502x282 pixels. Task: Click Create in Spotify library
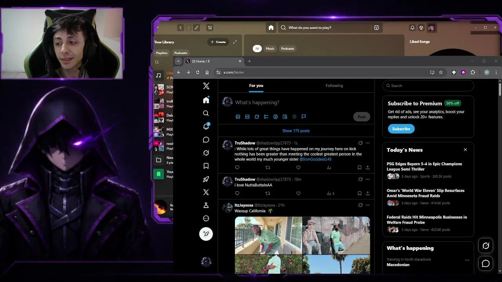[x=218, y=42]
